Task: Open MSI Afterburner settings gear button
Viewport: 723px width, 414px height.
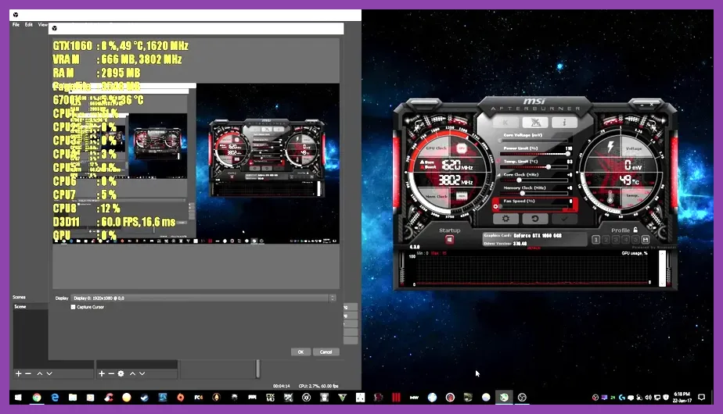Action: [x=505, y=219]
